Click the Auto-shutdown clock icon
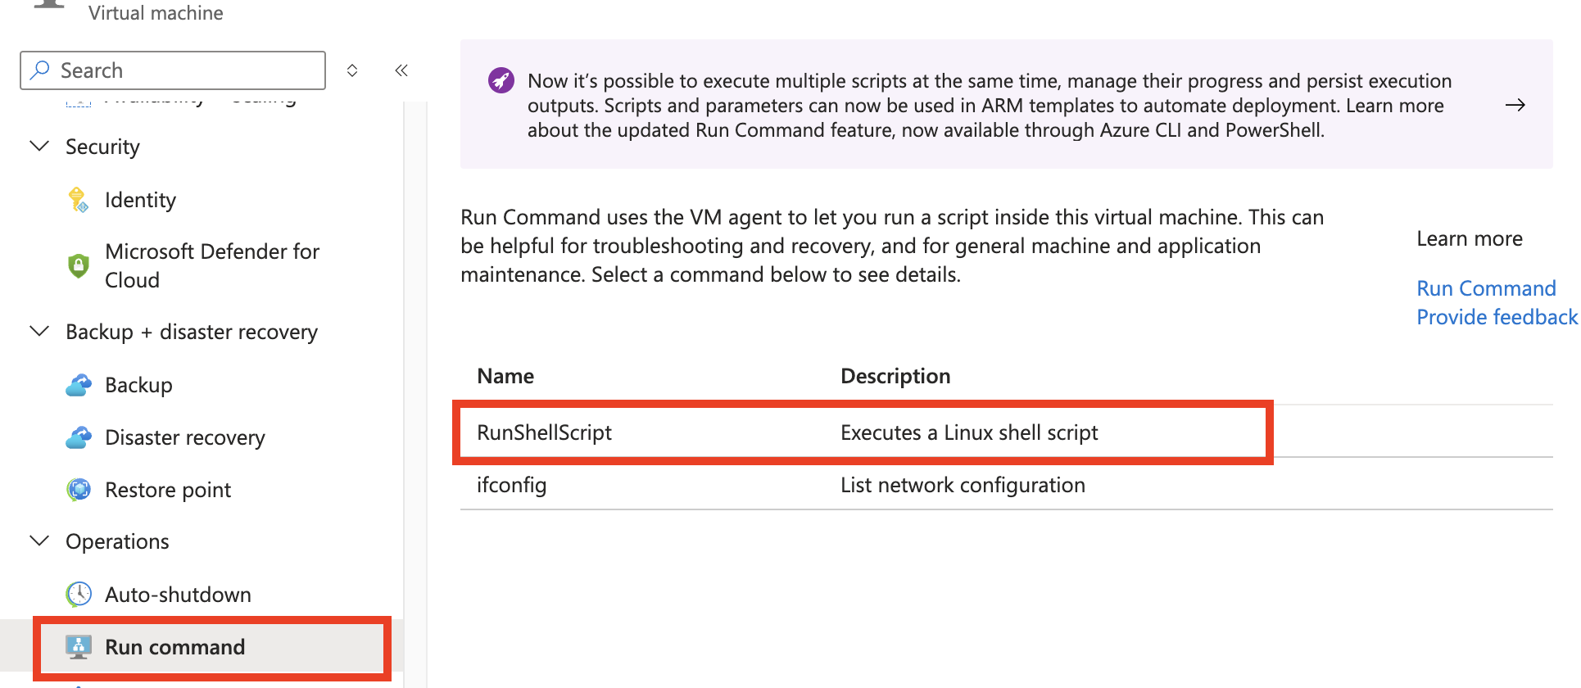The width and height of the screenshot is (1581, 688). point(79,595)
